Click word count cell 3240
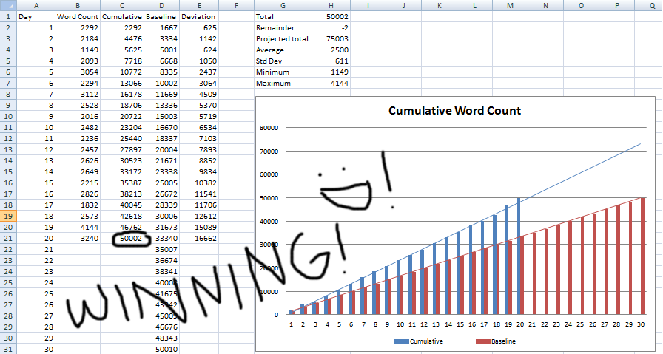This screenshot has width=663, height=354. pos(78,238)
